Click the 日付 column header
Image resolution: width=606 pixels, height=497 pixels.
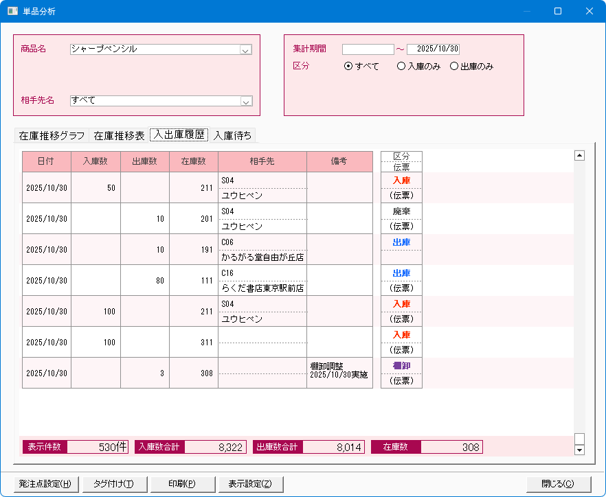point(46,161)
